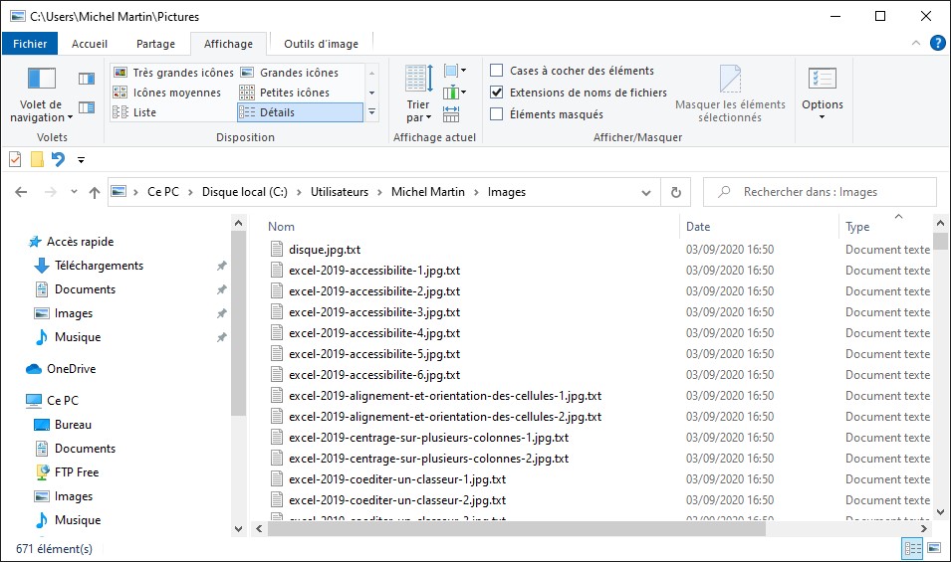Switch to the Accueil ribbon tab
This screenshot has width=951, height=562.
(x=90, y=44)
